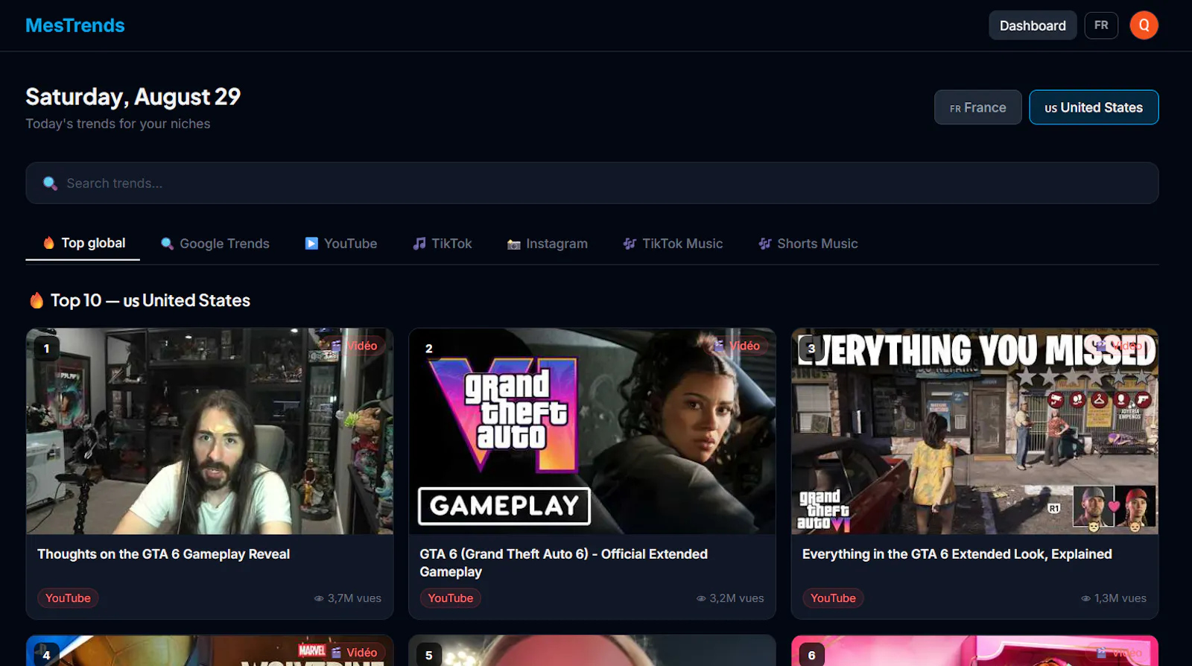Image resolution: width=1192 pixels, height=666 pixels.
Task: Click the 3,2M vues view count
Action: (730, 598)
